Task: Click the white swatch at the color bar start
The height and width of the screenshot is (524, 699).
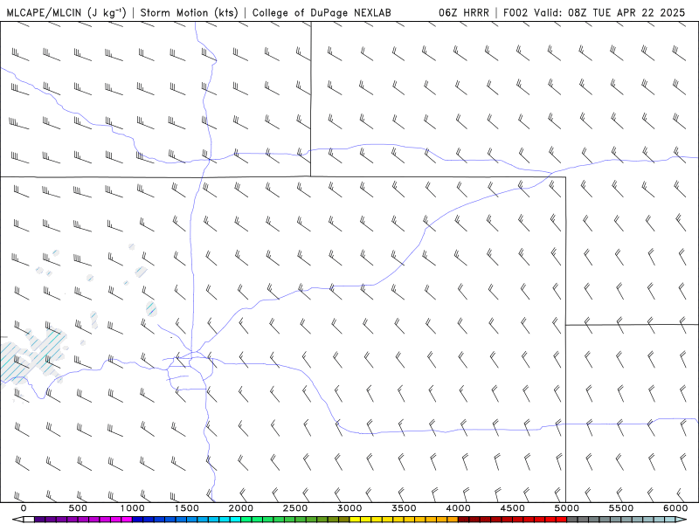Action: coord(29,520)
